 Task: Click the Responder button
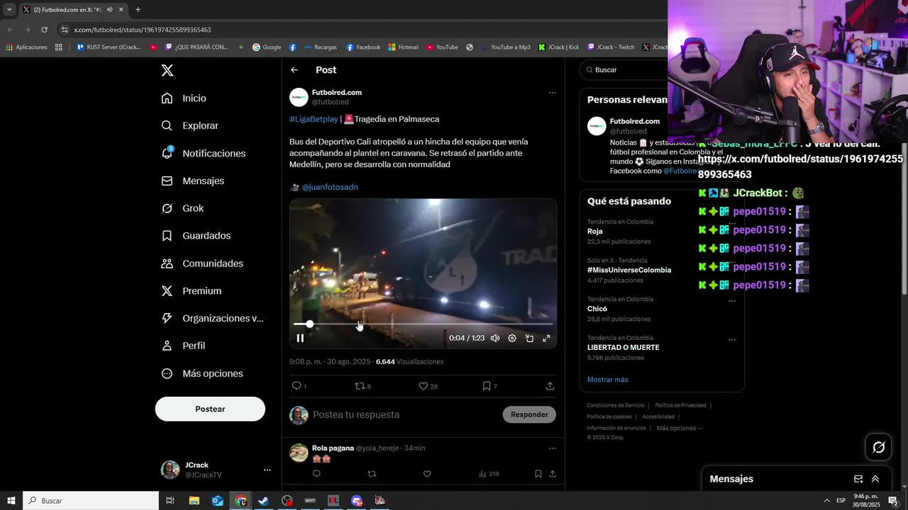point(529,414)
